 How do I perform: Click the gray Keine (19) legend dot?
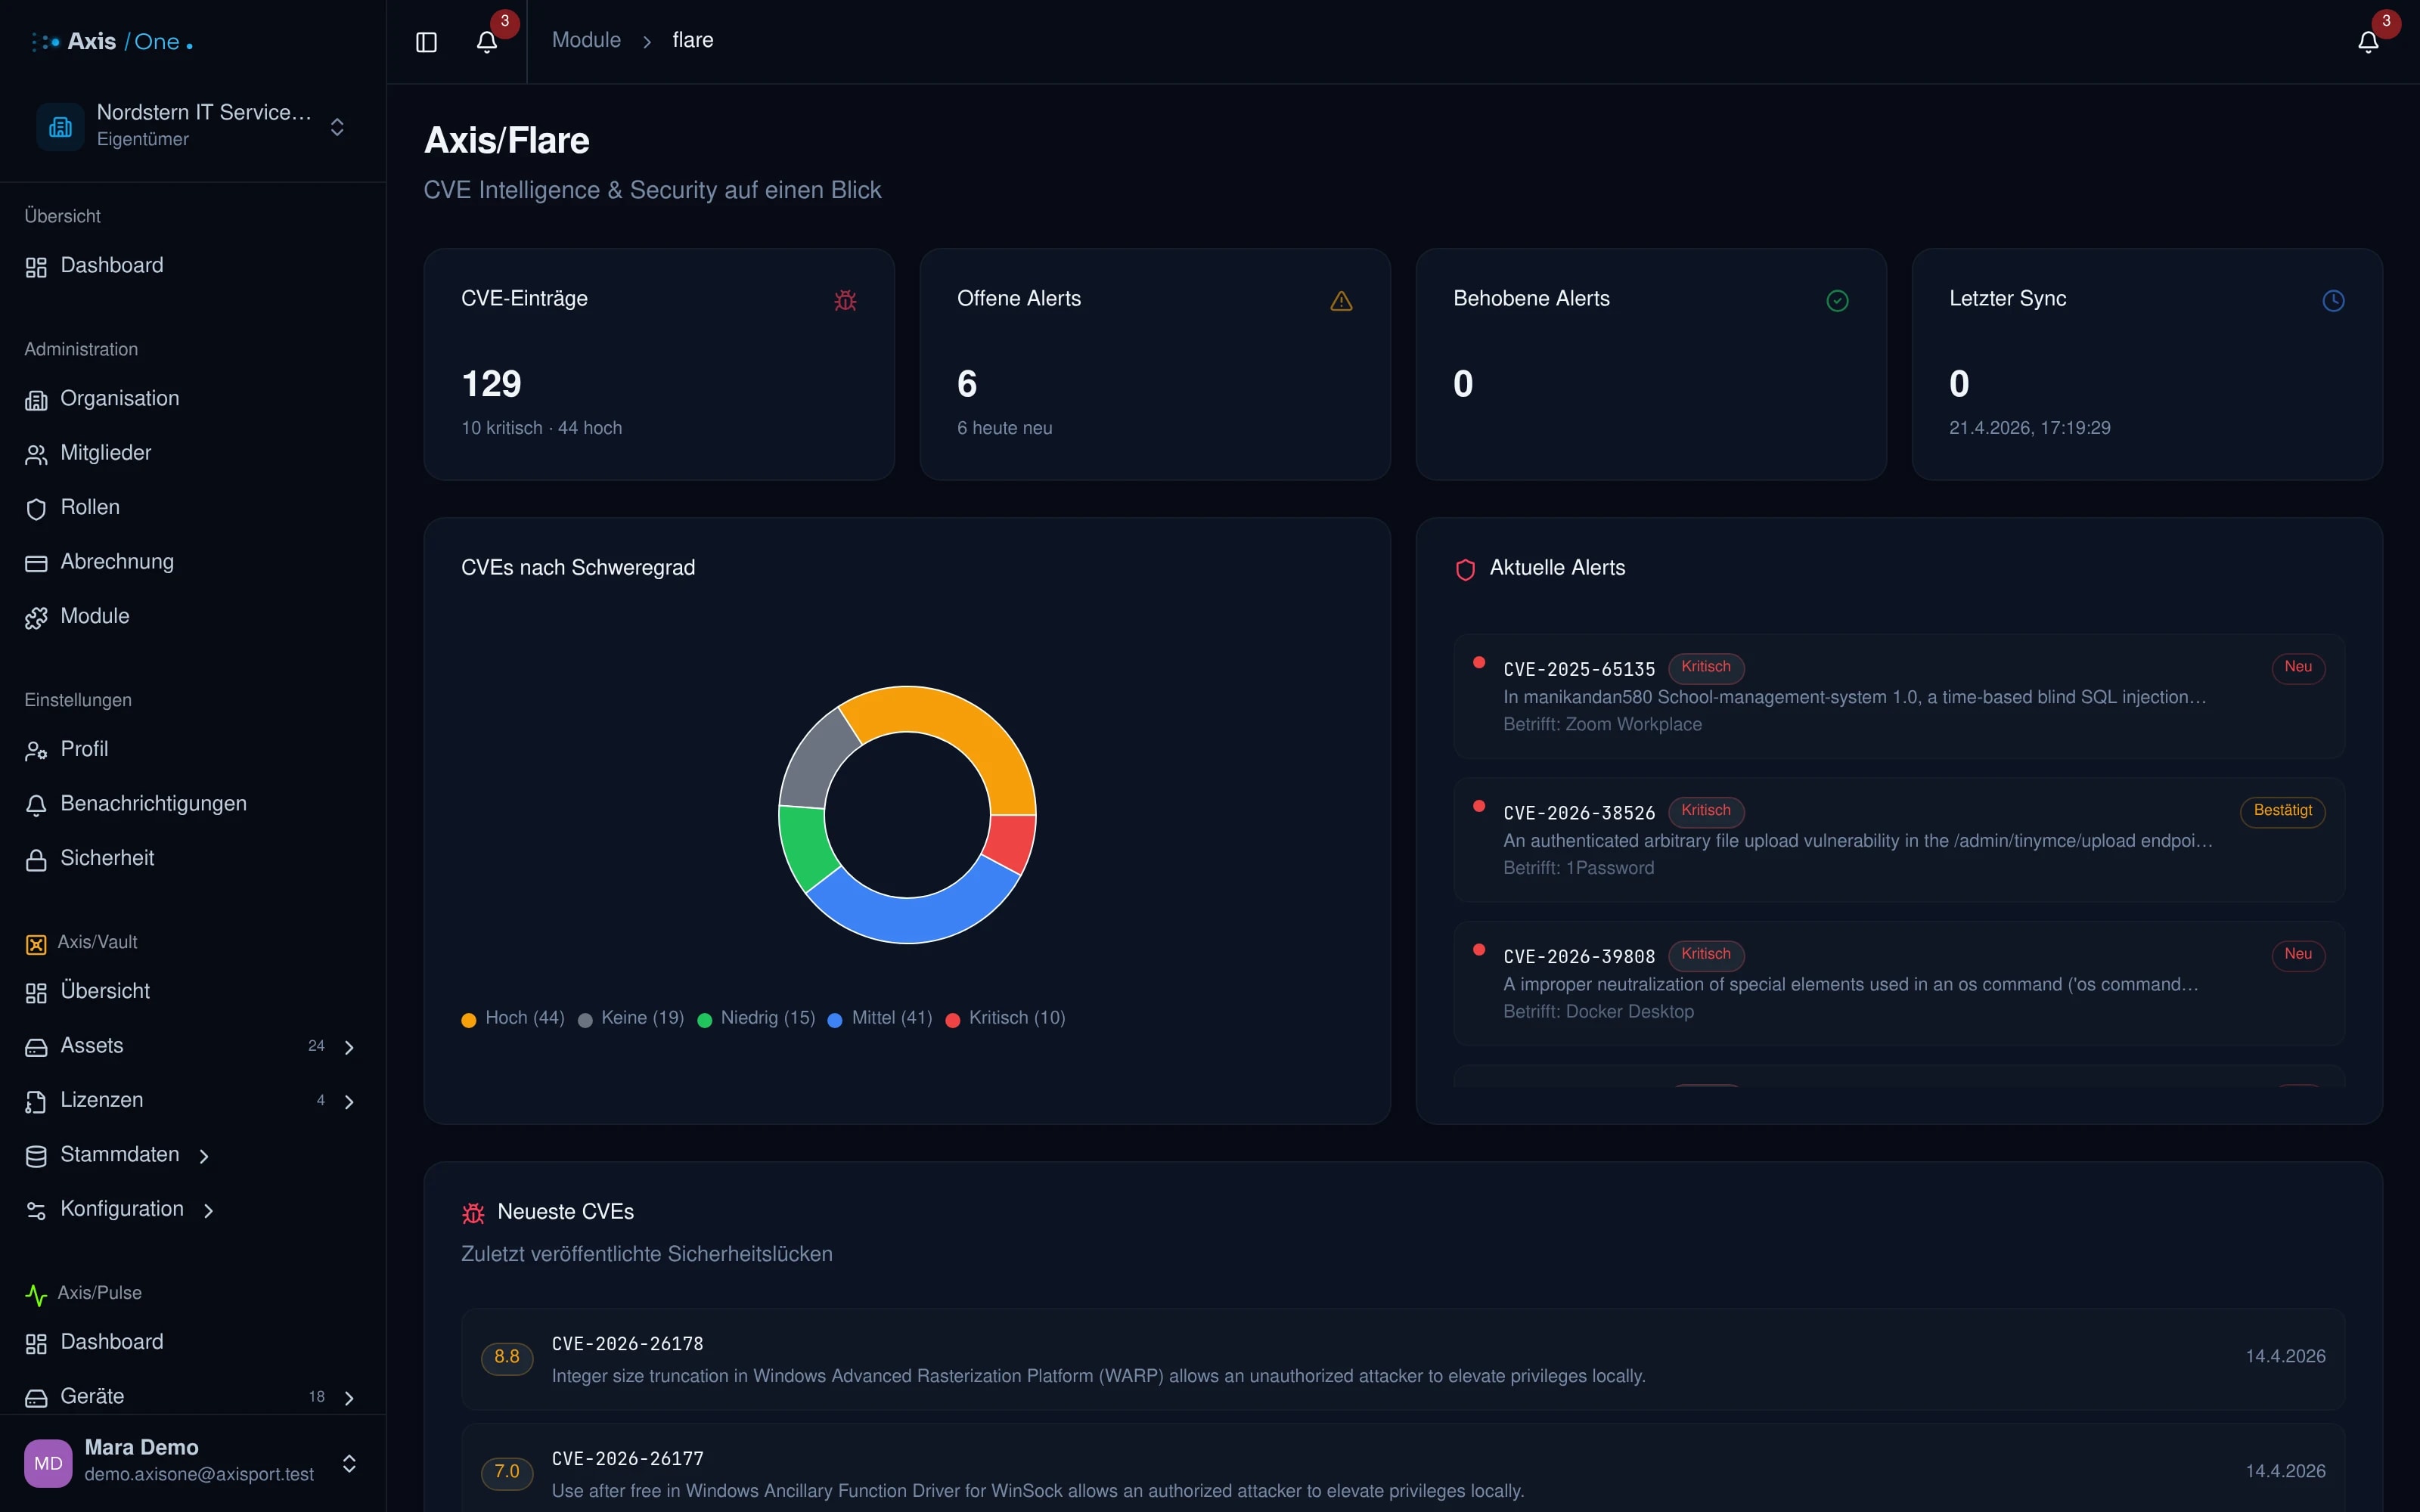[585, 1020]
